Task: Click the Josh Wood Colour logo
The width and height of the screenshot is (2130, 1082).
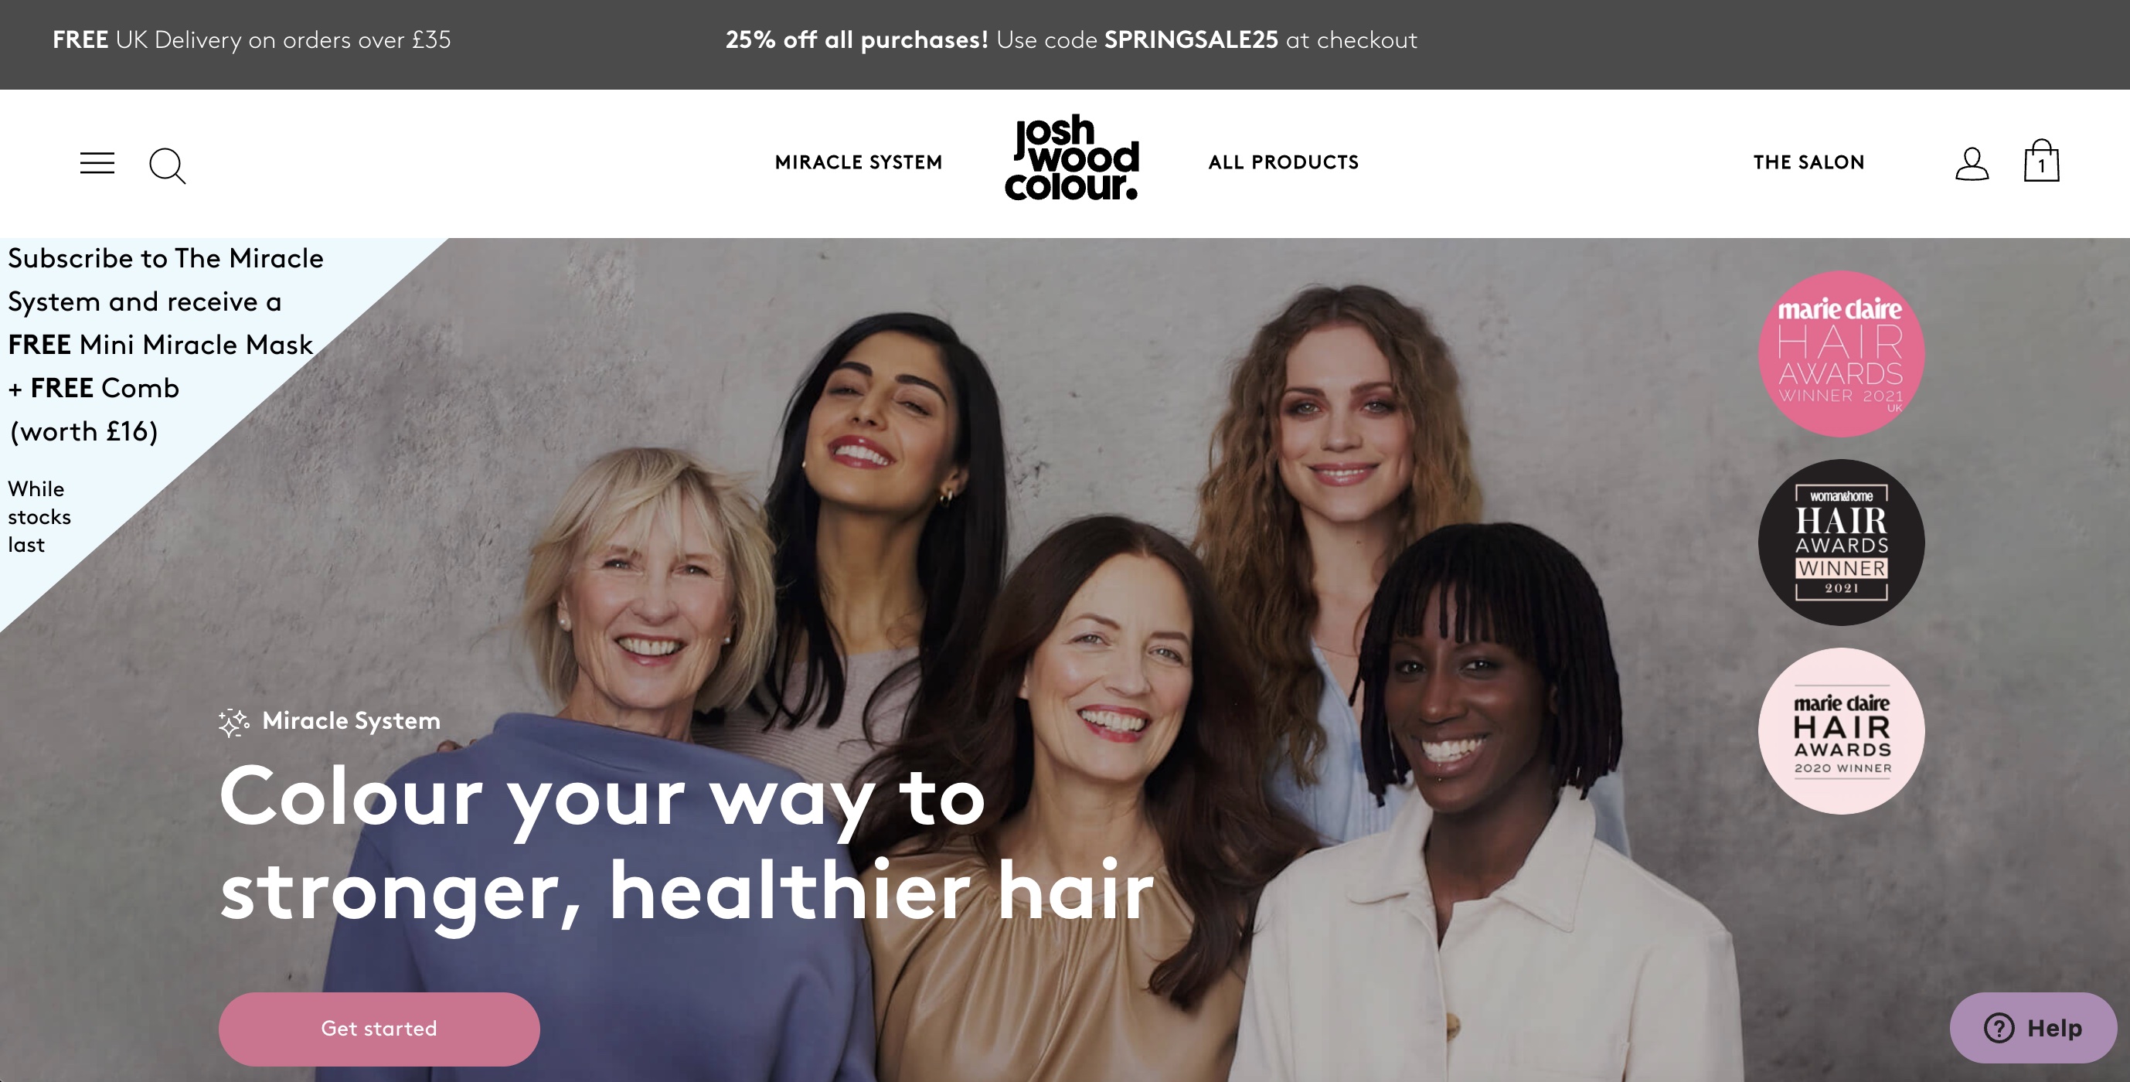Action: point(1073,158)
